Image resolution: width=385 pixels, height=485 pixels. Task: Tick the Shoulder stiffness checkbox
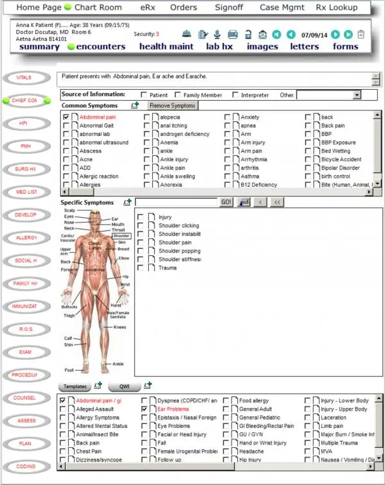pos(140,259)
